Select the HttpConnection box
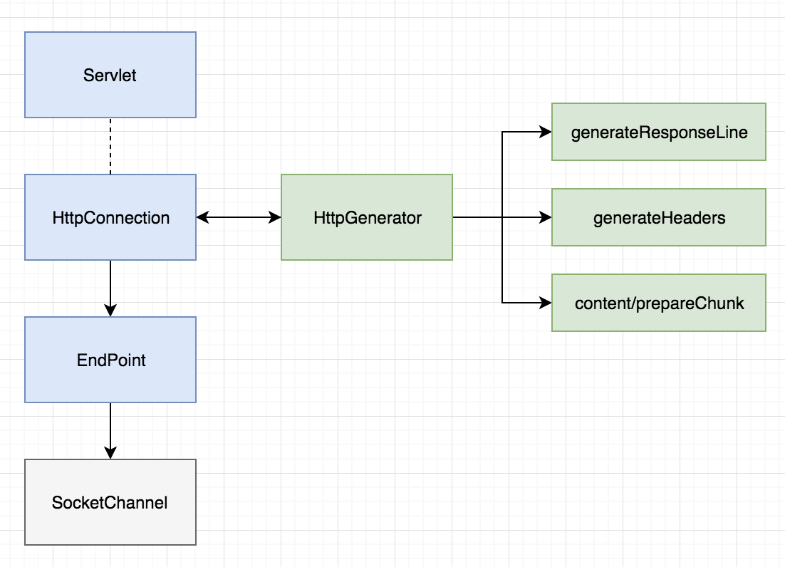The height and width of the screenshot is (567, 785). 110,217
